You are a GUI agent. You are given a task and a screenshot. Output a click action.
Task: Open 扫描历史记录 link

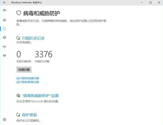(x=33, y=38)
